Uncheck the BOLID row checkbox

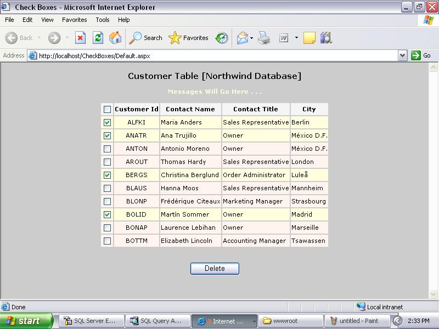pos(107,214)
